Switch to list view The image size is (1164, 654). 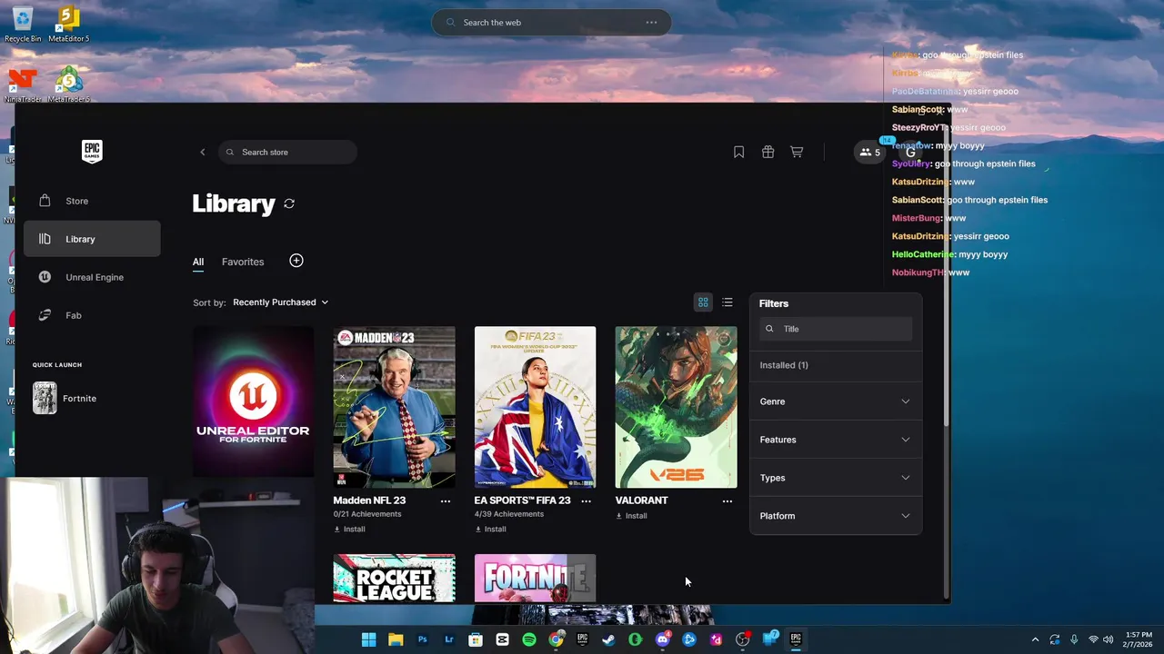tap(727, 302)
